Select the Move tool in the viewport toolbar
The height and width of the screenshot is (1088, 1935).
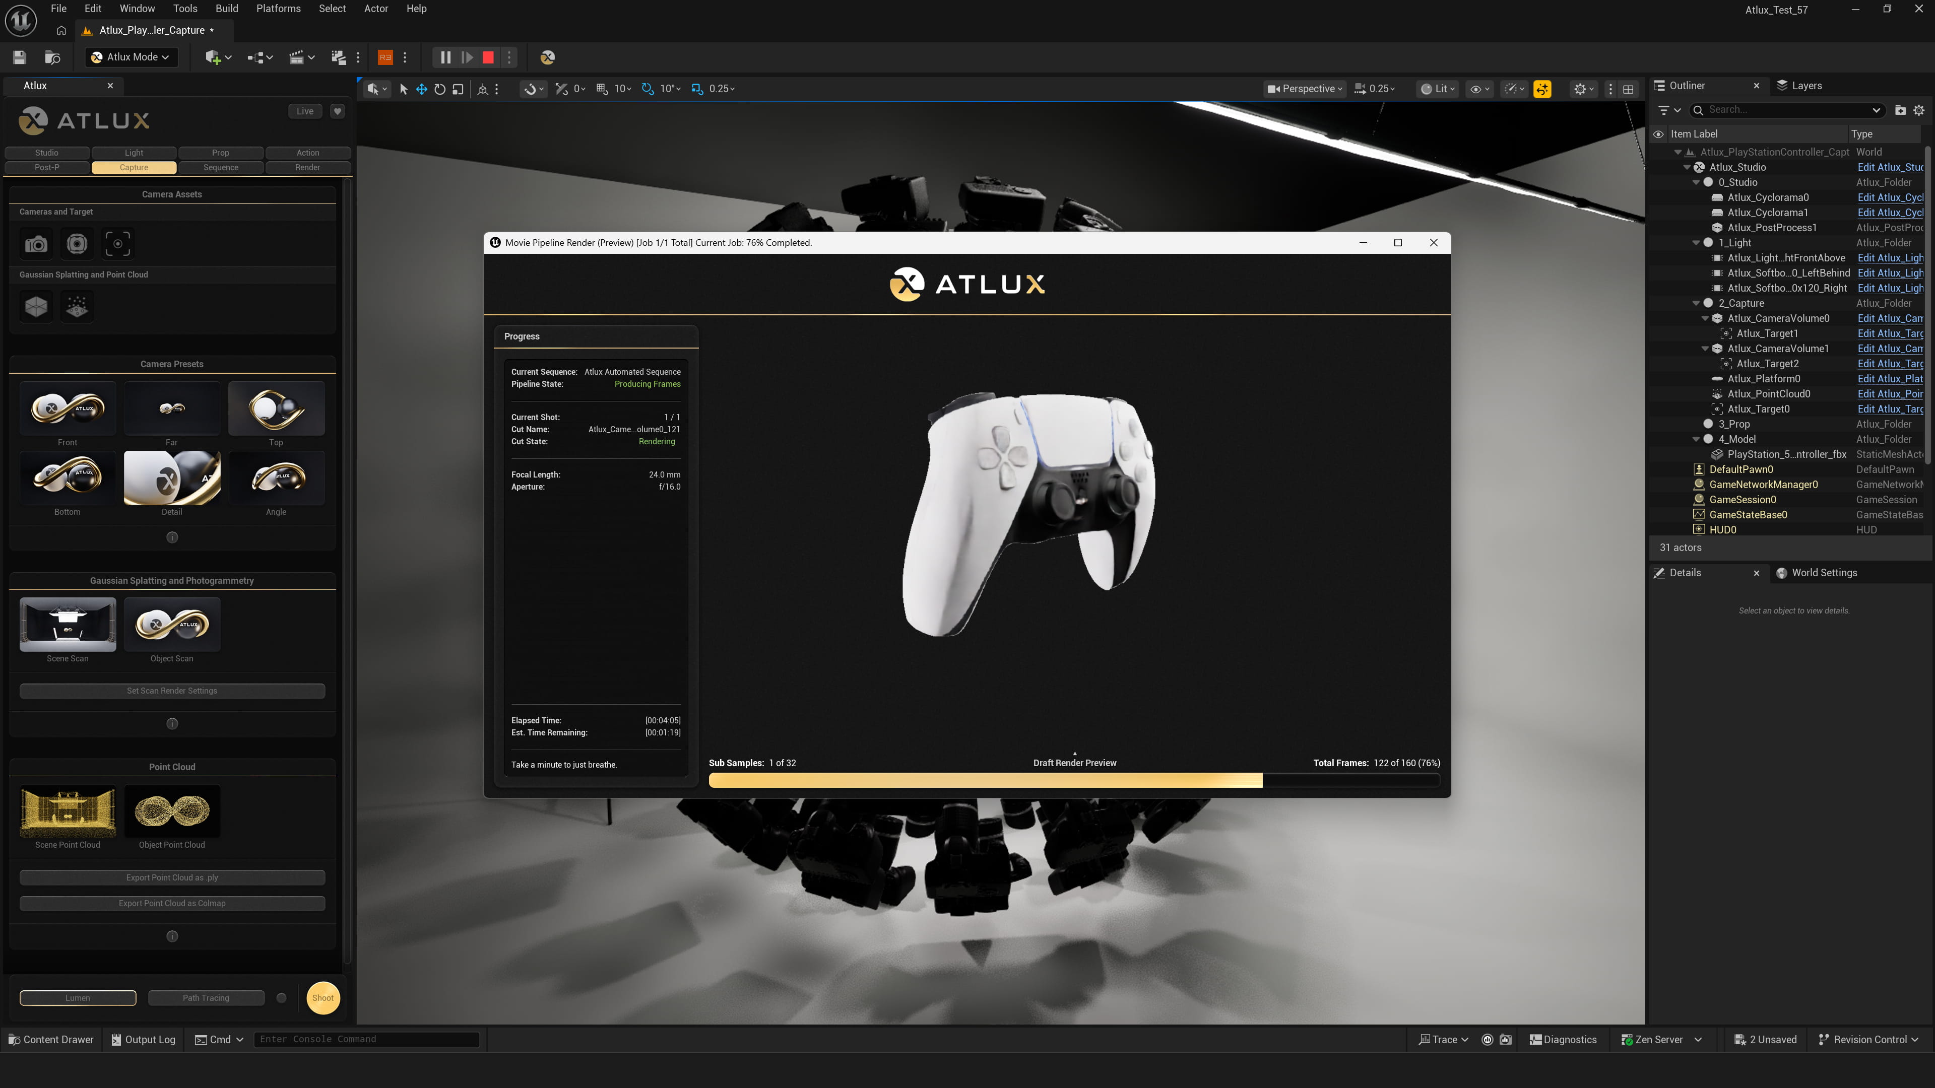click(421, 89)
